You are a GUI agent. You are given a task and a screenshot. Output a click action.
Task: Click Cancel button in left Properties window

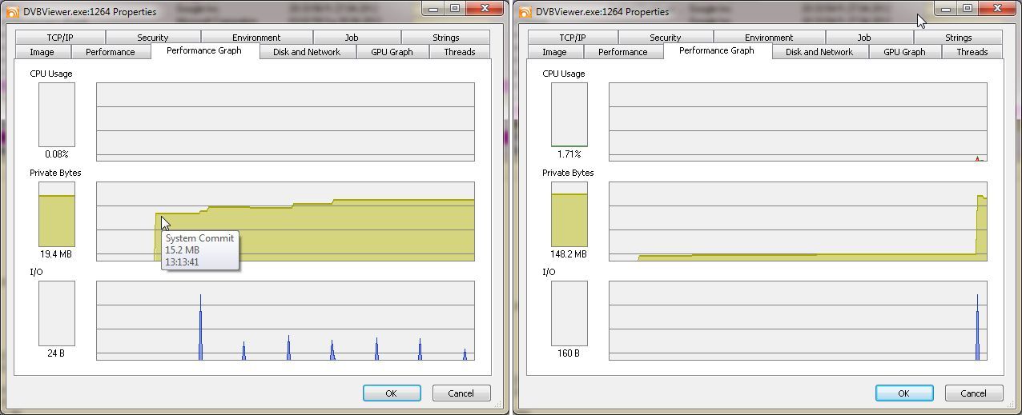point(461,393)
